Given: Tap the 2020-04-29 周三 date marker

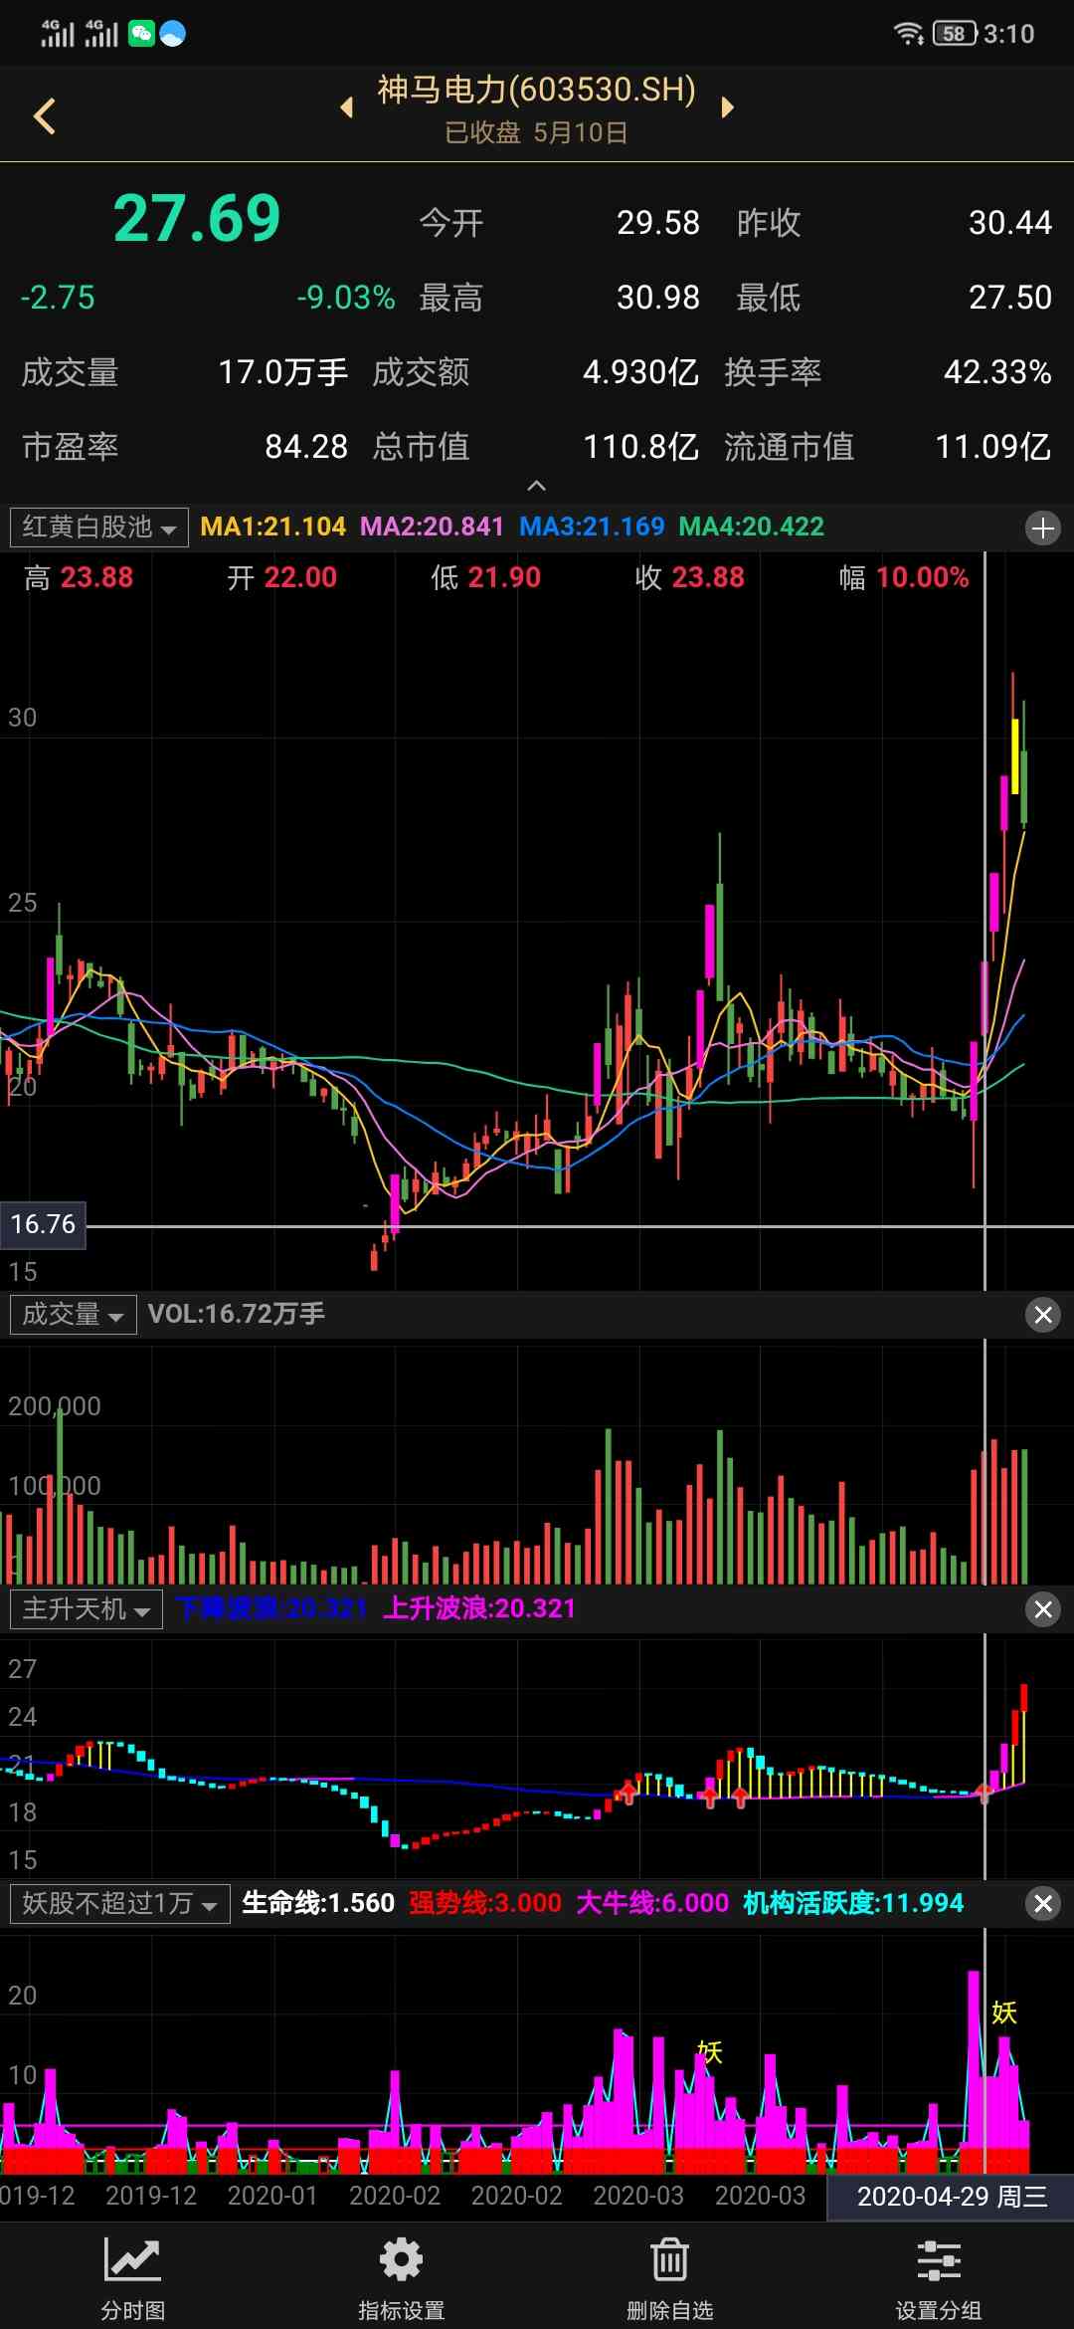Looking at the screenshot, I should click(951, 2197).
